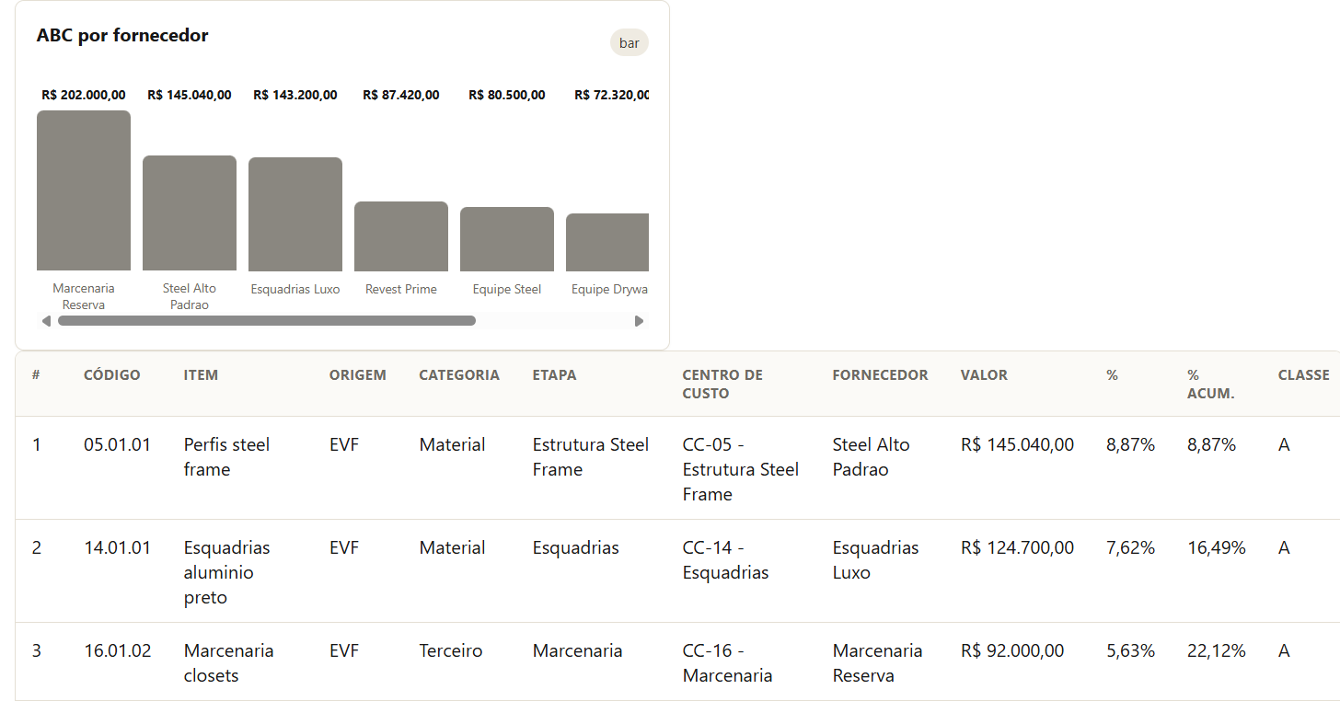Click the ORIGEM column header
Screen dimensions: 1340x701
(x=358, y=375)
